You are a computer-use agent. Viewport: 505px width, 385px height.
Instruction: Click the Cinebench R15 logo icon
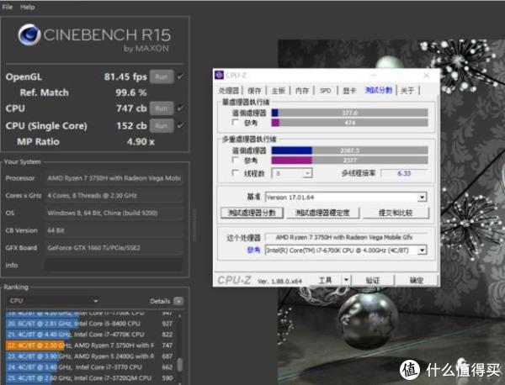click(29, 34)
